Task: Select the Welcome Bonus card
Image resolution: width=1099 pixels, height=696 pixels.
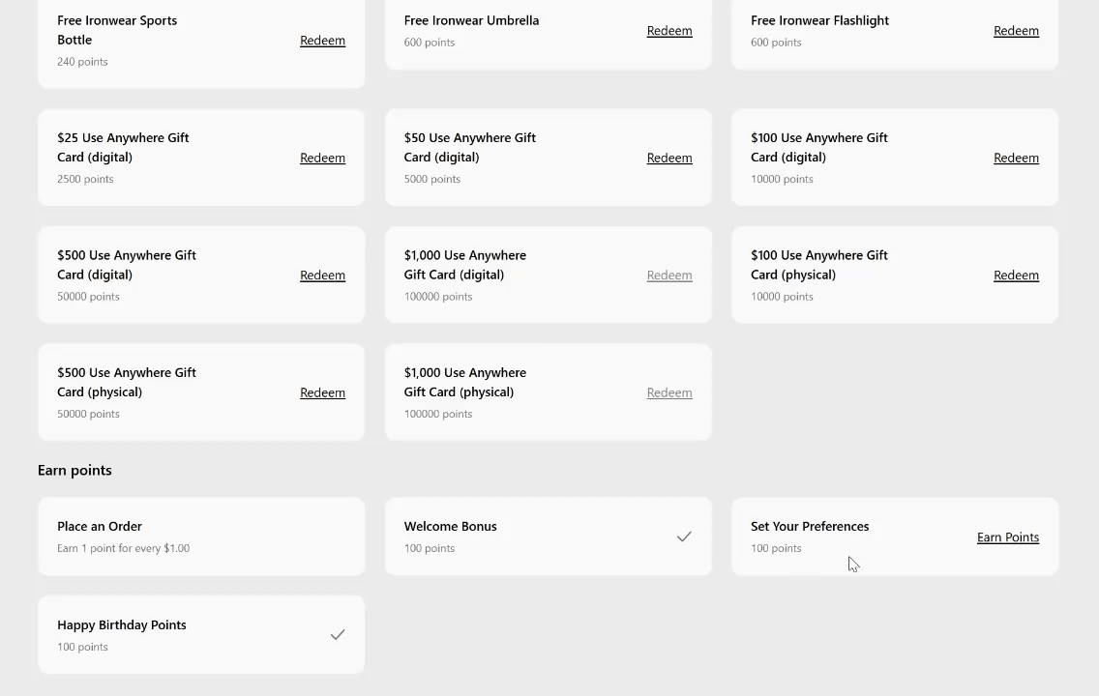Action: (x=549, y=536)
